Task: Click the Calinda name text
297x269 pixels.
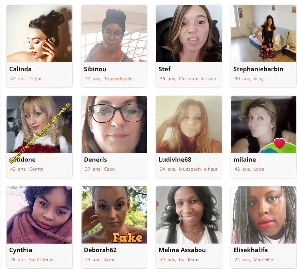Action: [20, 69]
